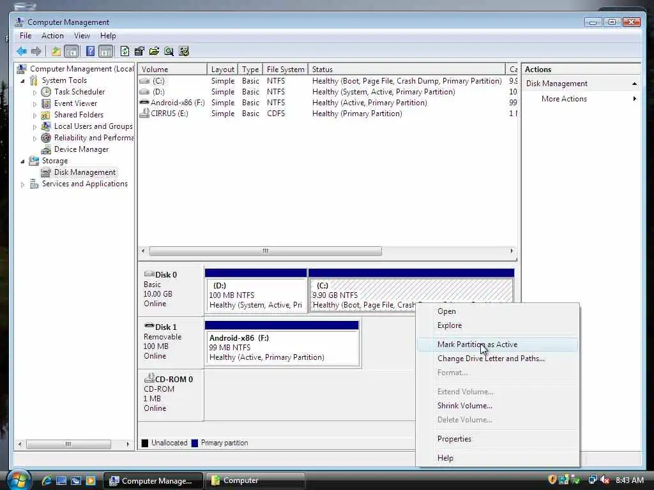Select the Computer Management (Local) root node
The width and height of the screenshot is (654, 490).
pyautogui.click(x=82, y=69)
